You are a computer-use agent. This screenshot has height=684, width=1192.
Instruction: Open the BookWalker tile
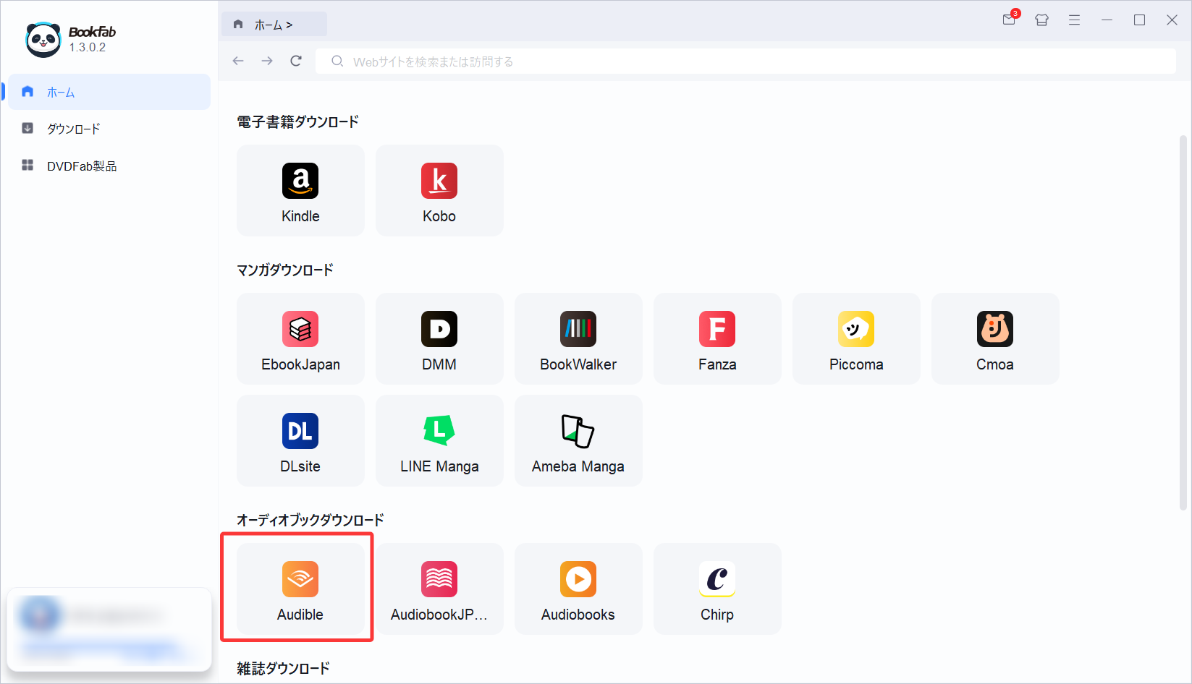click(578, 338)
